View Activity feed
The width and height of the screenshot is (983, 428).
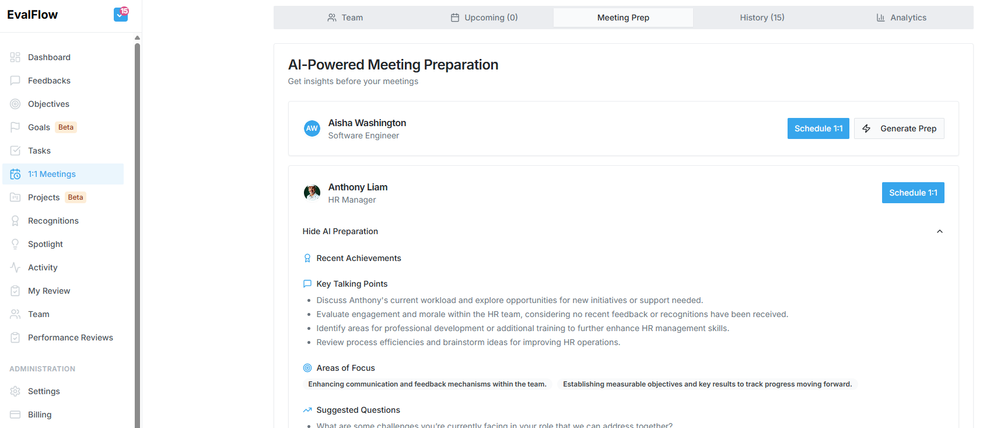pyautogui.click(x=63, y=267)
